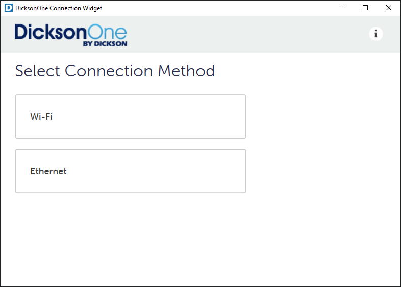Click the word "Method" in the heading

pos(186,71)
